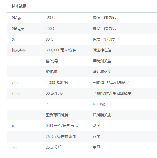The width and height of the screenshot is (157, 158).
Task: Select the 80 C value cell
Action: (x=50, y=39)
